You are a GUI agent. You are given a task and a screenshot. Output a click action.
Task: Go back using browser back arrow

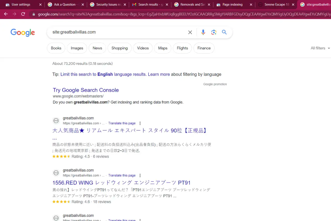click(x=6, y=14)
